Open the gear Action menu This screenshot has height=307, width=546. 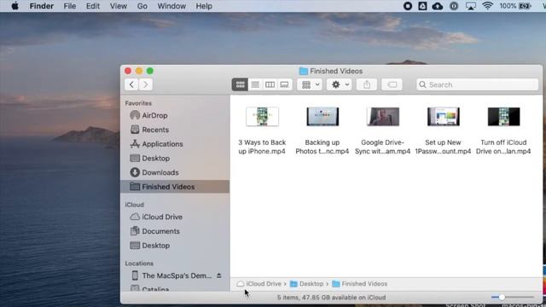click(340, 84)
